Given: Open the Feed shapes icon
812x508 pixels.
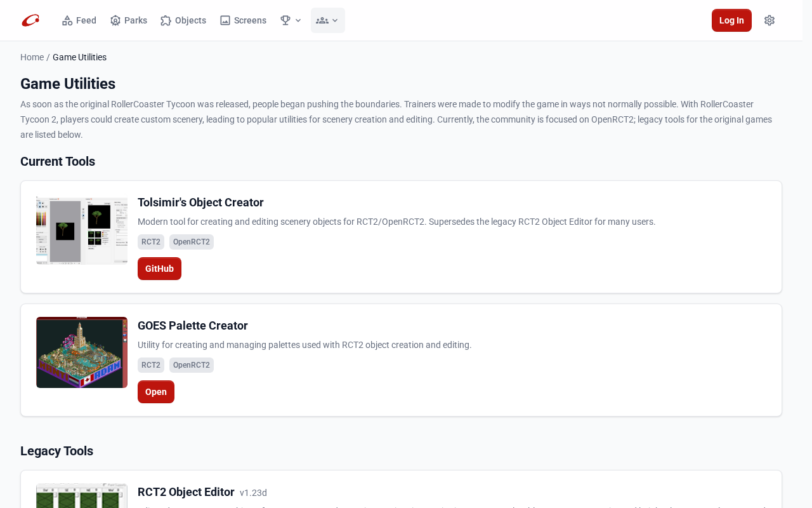Looking at the screenshot, I should pyautogui.click(x=67, y=20).
